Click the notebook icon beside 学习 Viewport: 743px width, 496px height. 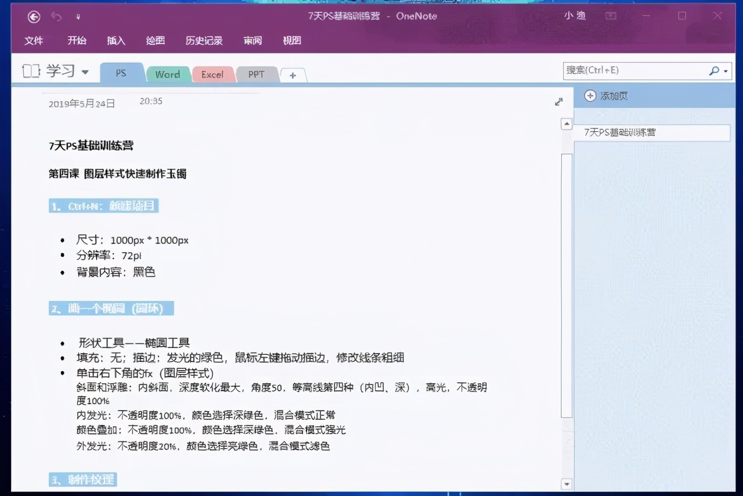31,70
